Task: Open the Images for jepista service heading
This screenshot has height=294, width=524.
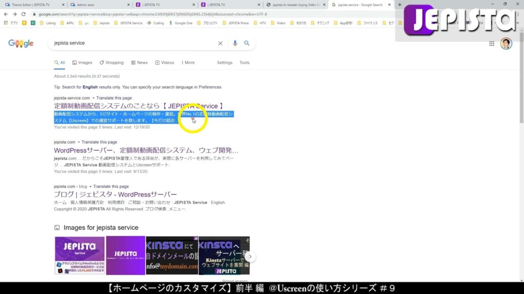Action: [x=101, y=228]
